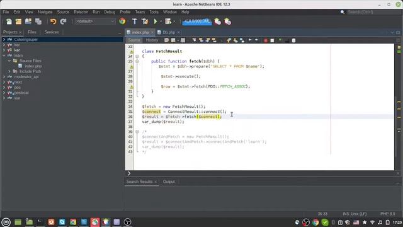Collapse the Source Files folder

[9, 61]
